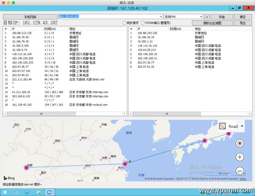255x196 pixels.
Task: Click the right table horizontal scrollbar thumb
Action: 167,114
